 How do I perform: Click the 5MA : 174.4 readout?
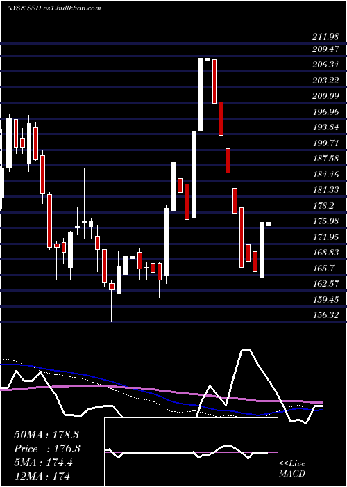coord(43,463)
